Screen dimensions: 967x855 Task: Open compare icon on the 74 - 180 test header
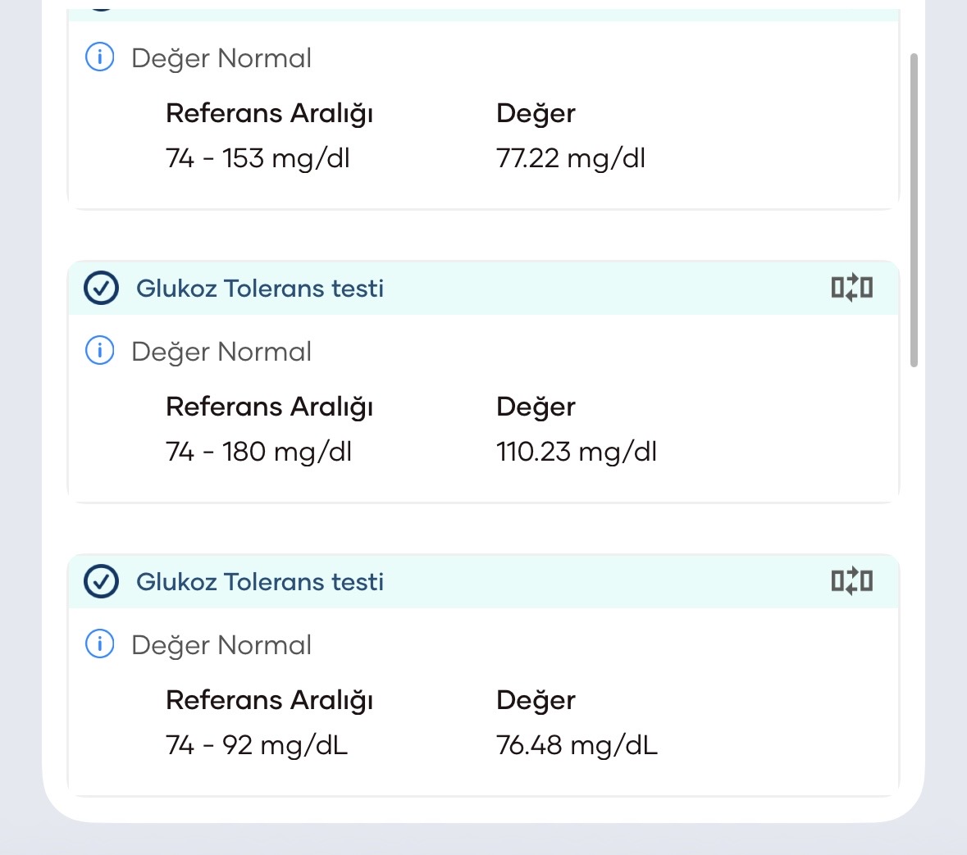click(x=851, y=288)
